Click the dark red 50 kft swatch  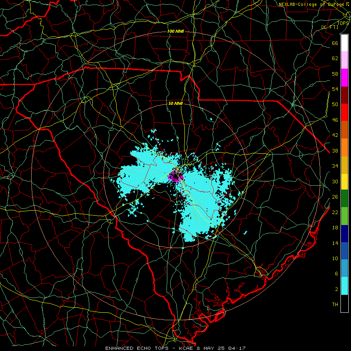pyautogui.click(x=344, y=95)
